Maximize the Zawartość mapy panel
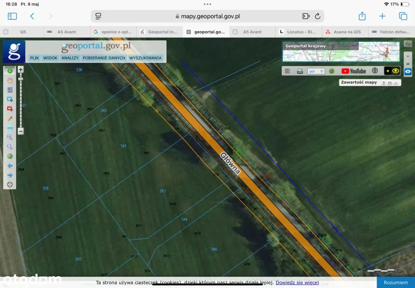 [x=390, y=83]
